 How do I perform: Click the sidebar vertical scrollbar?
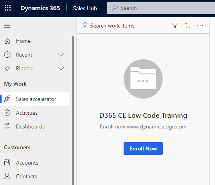click(x=73, y=110)
